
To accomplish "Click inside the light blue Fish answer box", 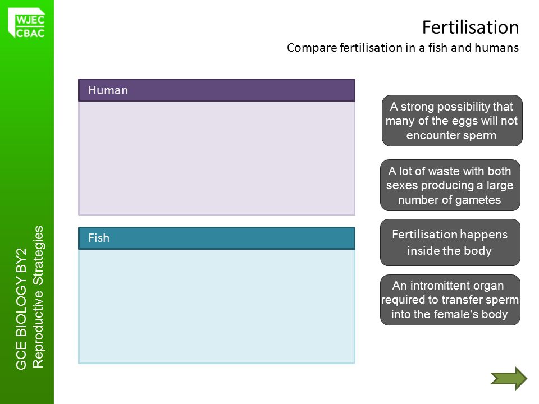I will coord(217,306).
